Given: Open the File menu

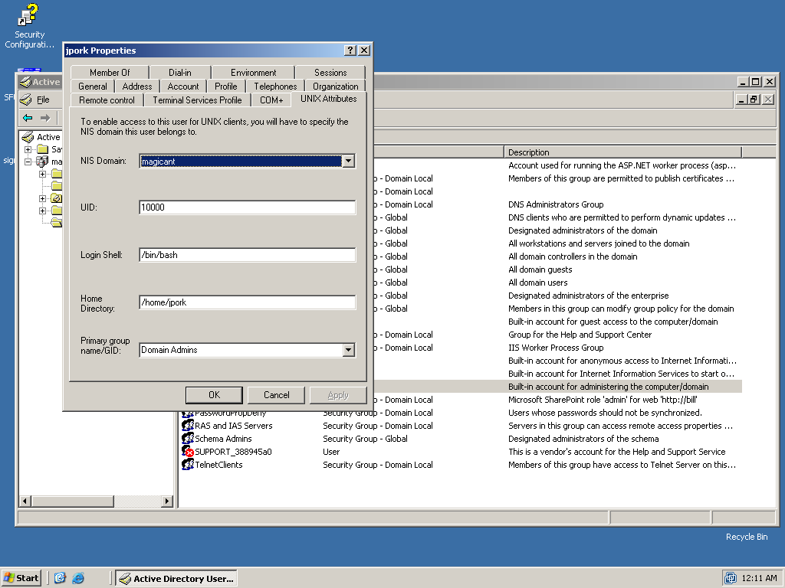Looking at the screenshot, I should coord(43,100).
